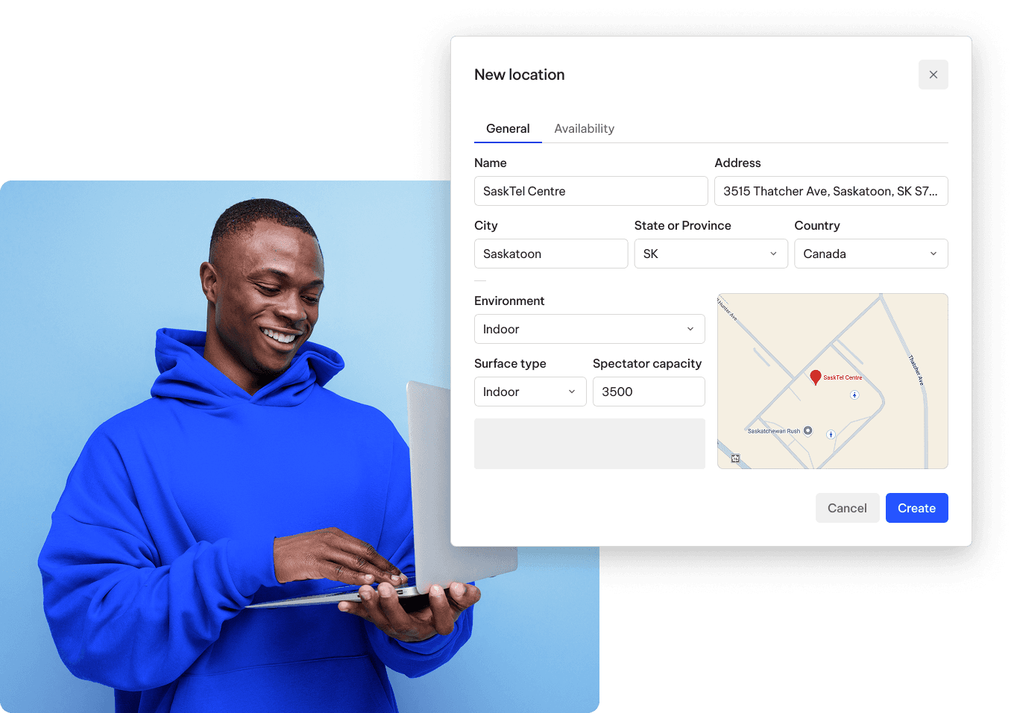
Task: Click the Name field with SaskTel Centre
Action: (x=591, y=191)
